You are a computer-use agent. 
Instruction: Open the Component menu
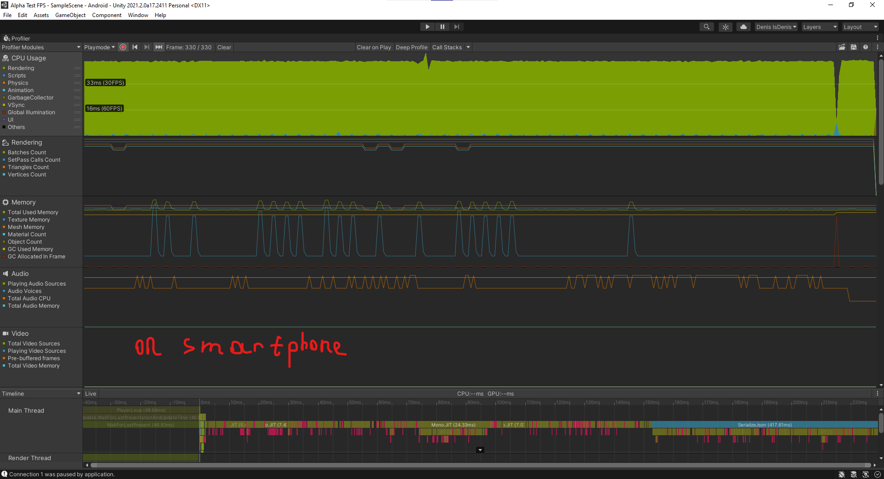pyautogui.click(x=107, y=15)
